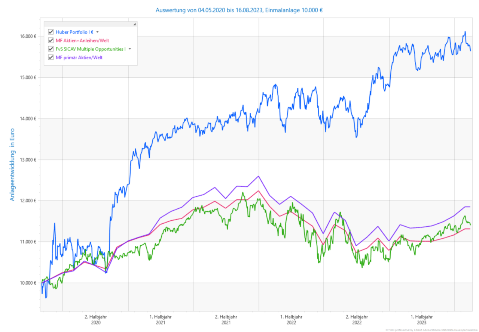Image resolution: width=479 pixels, height=332 pixels.
Task: Click the pink MF Aktien+Anleihen/Welt legend text
Action: click(82, 40)
